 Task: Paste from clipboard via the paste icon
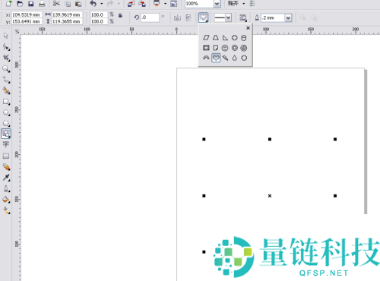(x=78, y=4)
